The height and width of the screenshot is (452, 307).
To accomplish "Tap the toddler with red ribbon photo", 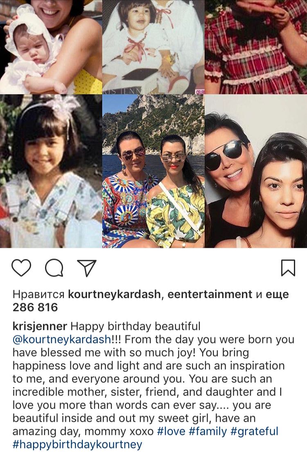I will coord(153,47).
